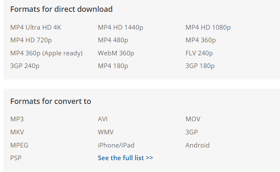Select AVI as convert format
The width and height of the screenshot is (280, 172).
(103, 119)
